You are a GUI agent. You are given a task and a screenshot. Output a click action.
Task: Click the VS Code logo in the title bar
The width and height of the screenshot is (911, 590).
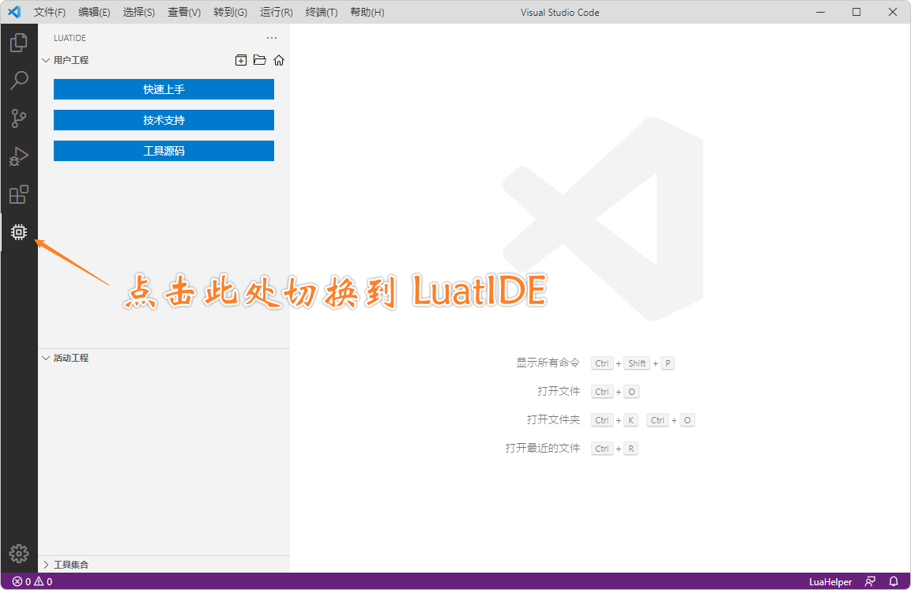coord(14,12)
